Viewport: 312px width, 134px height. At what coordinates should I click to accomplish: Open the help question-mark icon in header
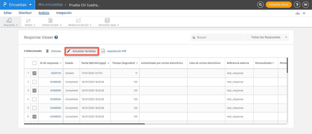(x=297, y=5)
